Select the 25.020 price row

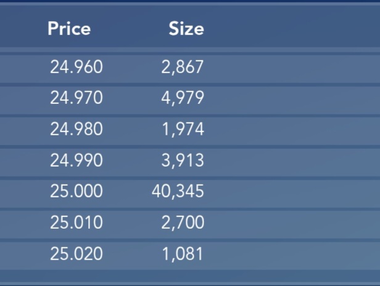click(x=190, y=254)
